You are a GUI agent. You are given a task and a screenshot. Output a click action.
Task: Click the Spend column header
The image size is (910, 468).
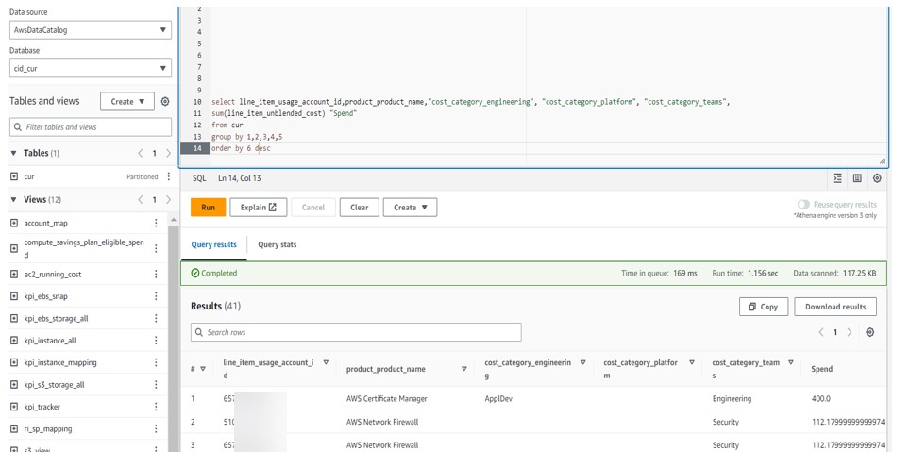click(x=822, y=368)
